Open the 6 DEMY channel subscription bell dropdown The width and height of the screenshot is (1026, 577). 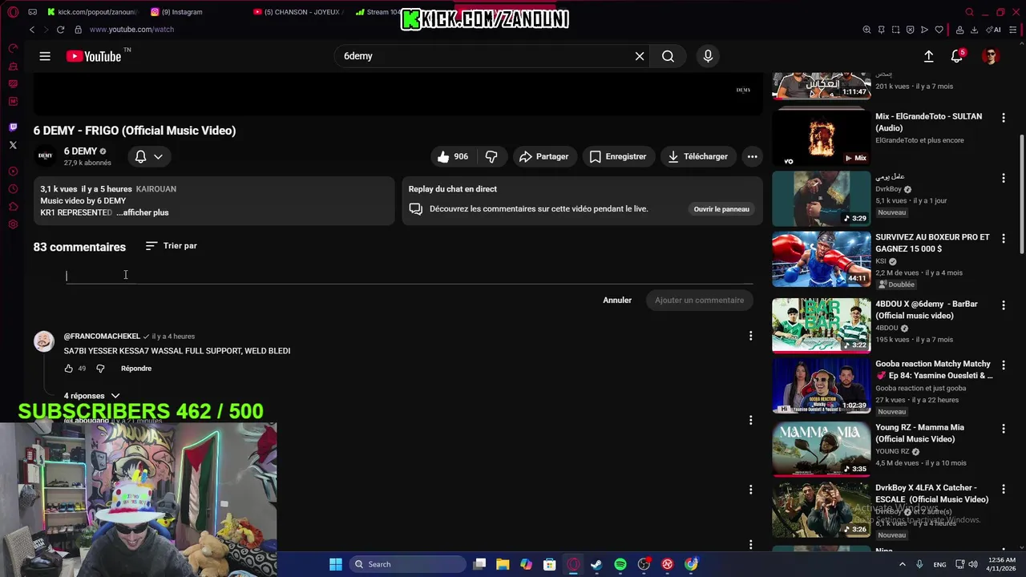pyautogui.click(x=149, y=156)
